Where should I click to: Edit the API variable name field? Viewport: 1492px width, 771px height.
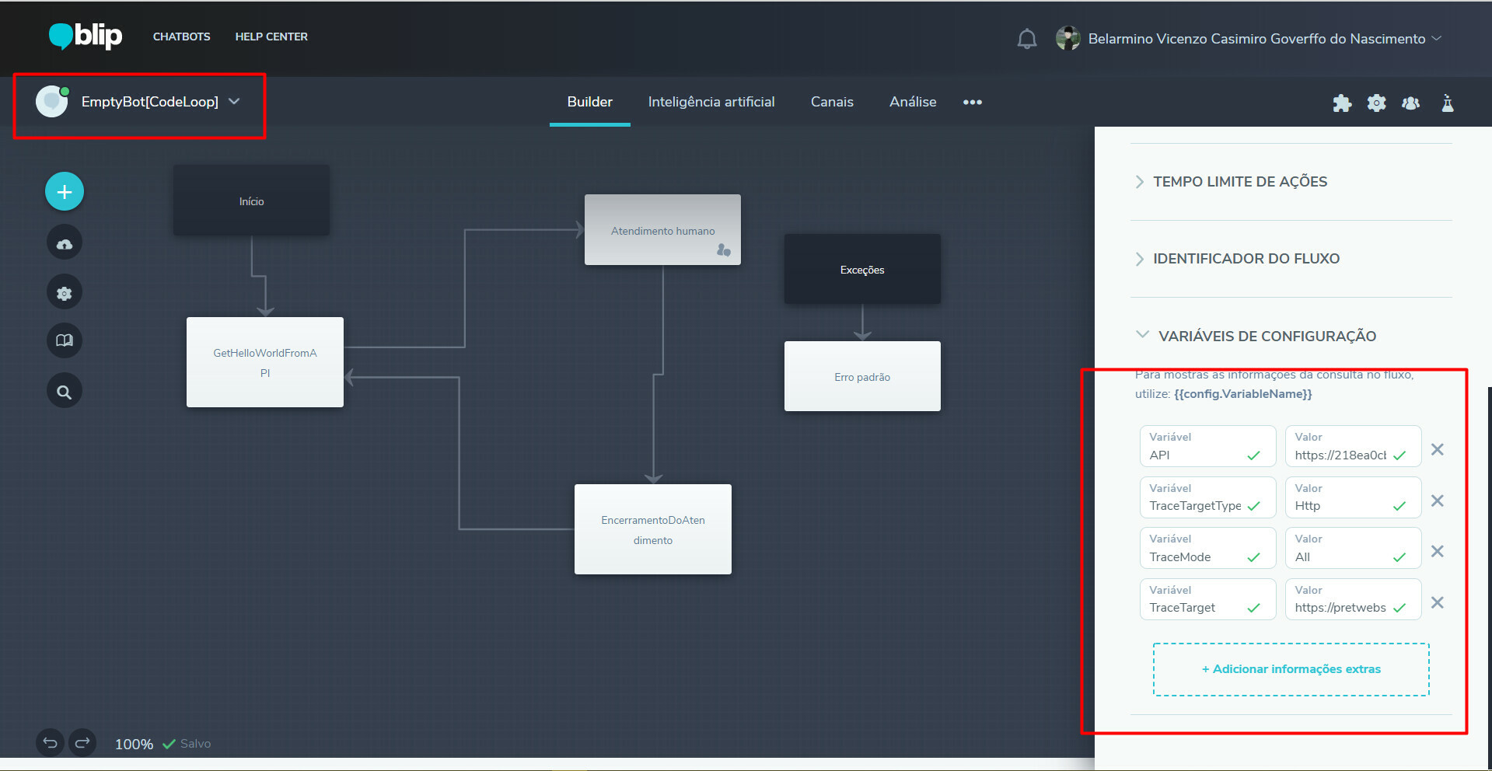pos(1207,446)
